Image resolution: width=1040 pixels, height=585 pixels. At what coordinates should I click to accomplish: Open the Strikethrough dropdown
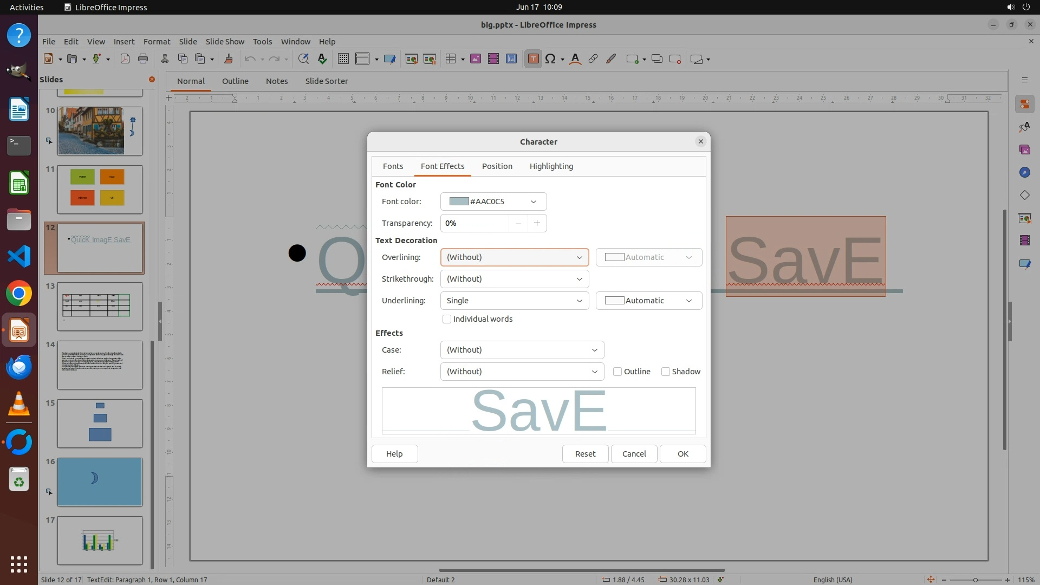(514, 279)
